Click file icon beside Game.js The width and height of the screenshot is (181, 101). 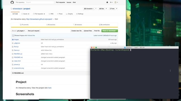[x=13, y=50]
